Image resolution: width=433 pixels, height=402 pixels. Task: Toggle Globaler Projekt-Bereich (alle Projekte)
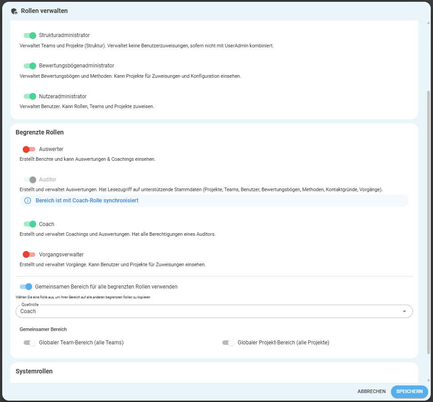pos(229,343)
